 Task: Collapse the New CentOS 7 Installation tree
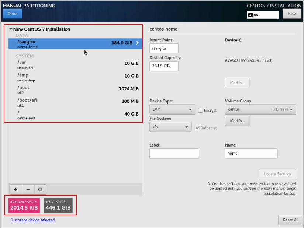tap(11, 29)
